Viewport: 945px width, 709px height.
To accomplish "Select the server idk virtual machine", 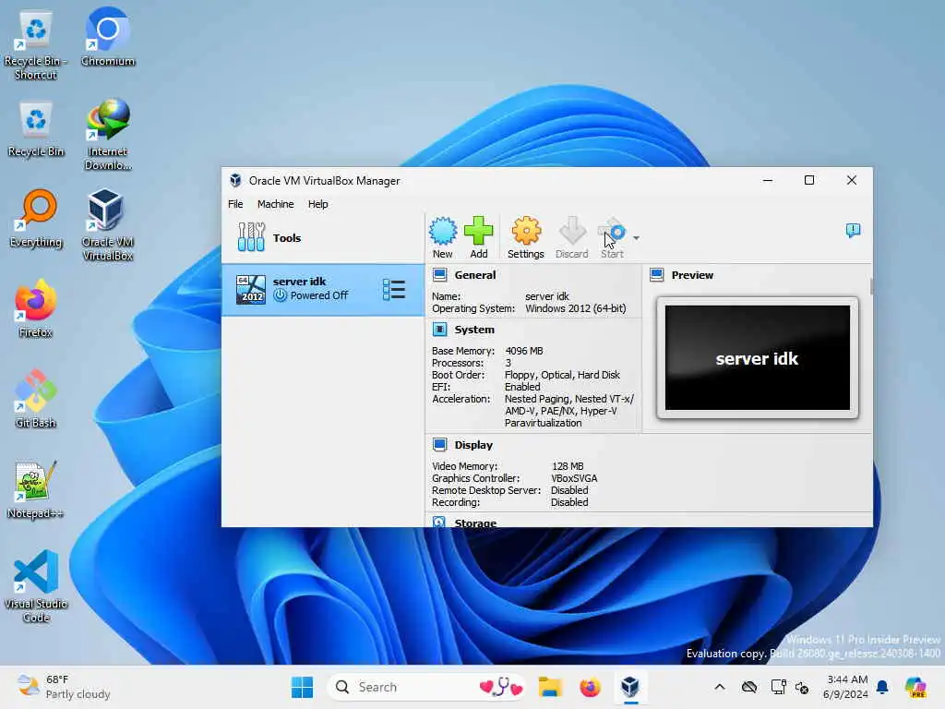I will pyautogui.click(x=322, y=289).
